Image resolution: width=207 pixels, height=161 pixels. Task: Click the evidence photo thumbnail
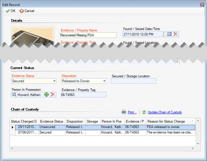33,36
